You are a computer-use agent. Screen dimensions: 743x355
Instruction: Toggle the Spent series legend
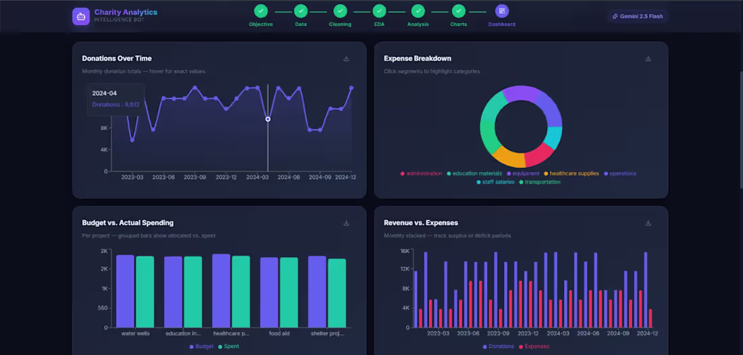228,346
